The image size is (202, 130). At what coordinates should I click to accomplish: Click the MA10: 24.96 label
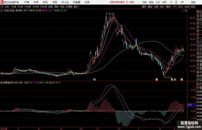coord(36,11)
